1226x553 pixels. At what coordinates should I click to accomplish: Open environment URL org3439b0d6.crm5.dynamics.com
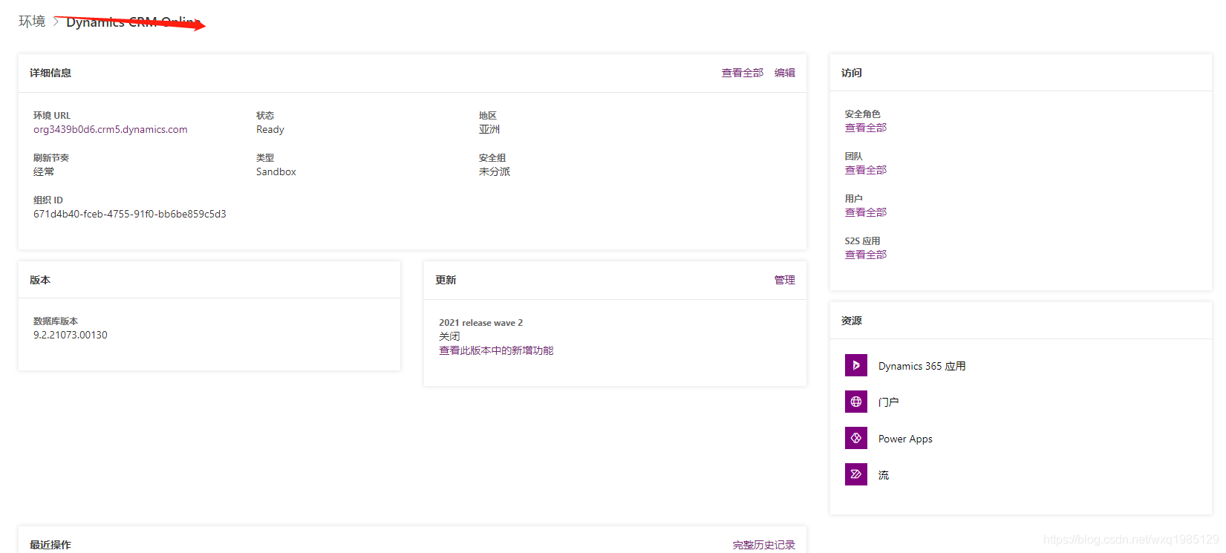(x=111, y=129)
